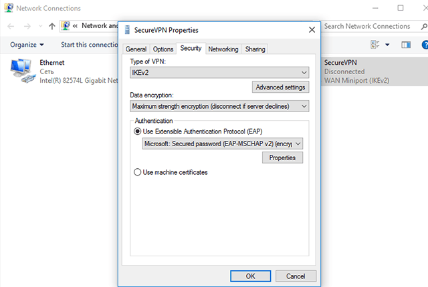Select the Ethernet connection name

[x=52, y=63]
